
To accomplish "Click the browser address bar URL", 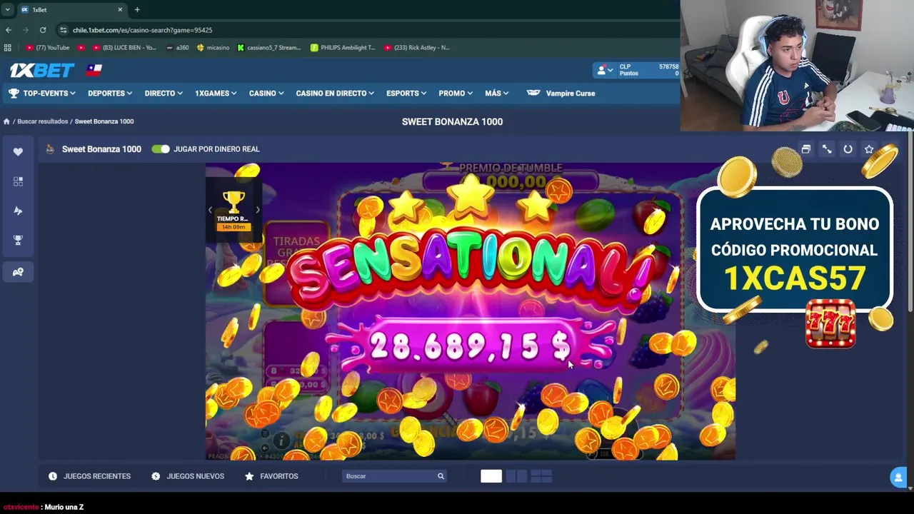I will (143, 30).
